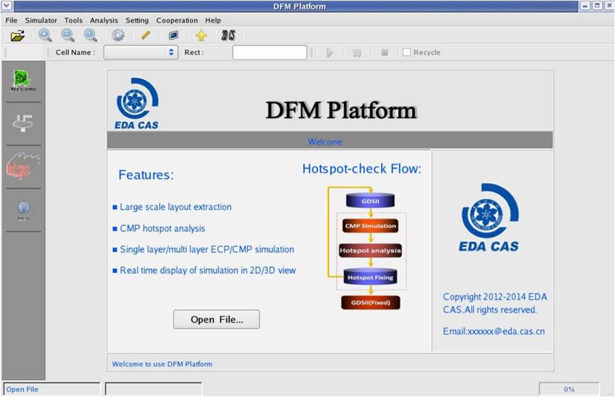Select the Welcome sidebar icon
This screenshot has width=615, height=397.
[x=23, y=81]
